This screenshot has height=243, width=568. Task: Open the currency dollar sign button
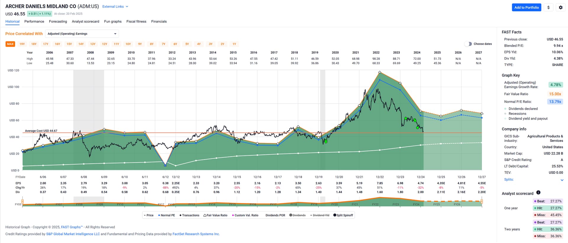tap(548, 7)
